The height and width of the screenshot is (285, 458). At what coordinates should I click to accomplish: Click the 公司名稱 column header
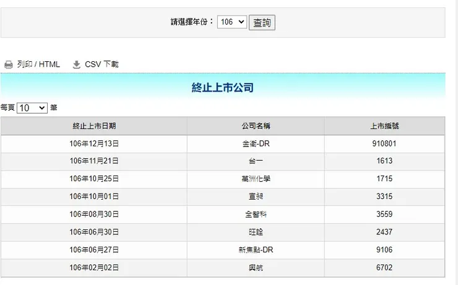(256, 126)
